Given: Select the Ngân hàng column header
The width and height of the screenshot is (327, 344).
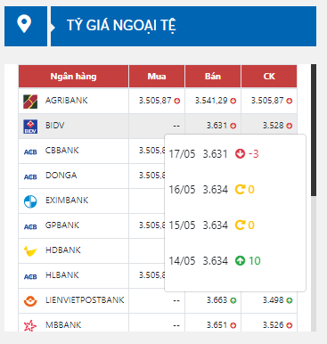Looking at the screenshot, I should (x=73, y=77).
